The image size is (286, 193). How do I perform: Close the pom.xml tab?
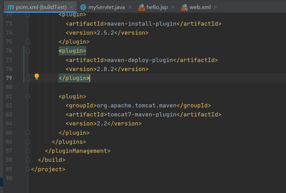tap(71, 7)
